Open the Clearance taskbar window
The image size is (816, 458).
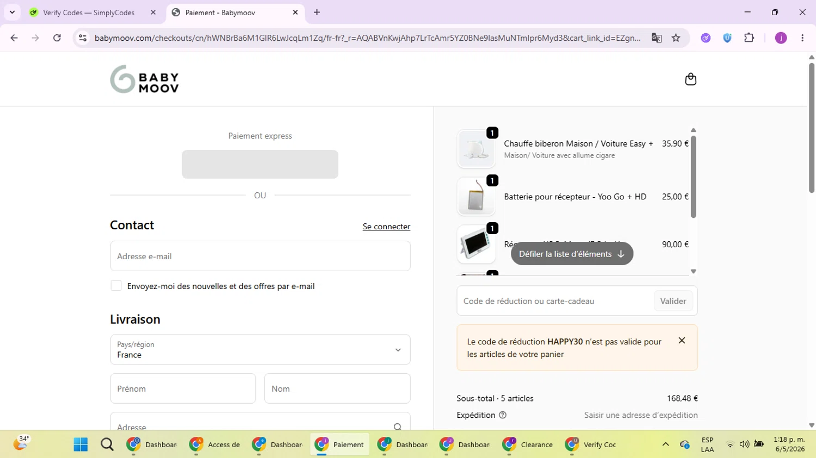pos(528,444)
